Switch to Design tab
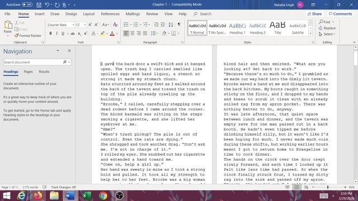Image resolution: width=358 pixels, height=201 pixels. pyautogui.click(x=71, y=14)
